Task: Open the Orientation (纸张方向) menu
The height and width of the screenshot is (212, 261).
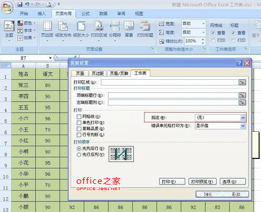Action: click(63, 31)
